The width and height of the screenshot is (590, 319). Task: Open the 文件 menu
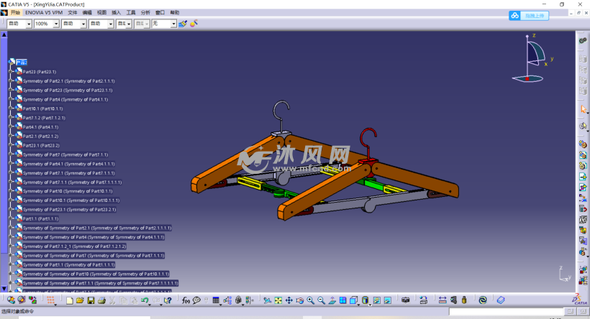point(72,13)
